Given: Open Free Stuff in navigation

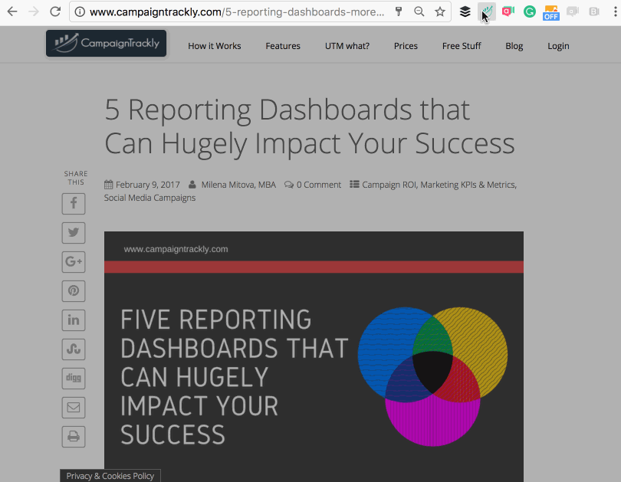Looking at the screenshot, I should pos(462,46).
